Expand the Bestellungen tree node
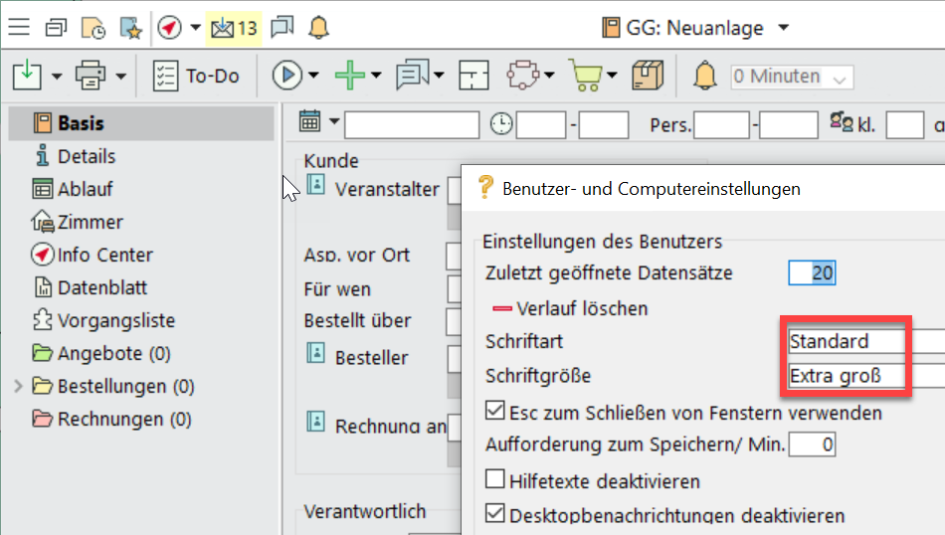 coord(18,386)
